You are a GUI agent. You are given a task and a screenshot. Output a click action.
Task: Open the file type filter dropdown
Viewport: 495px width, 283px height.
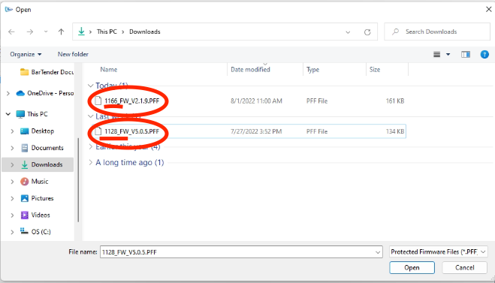point(438,251)
